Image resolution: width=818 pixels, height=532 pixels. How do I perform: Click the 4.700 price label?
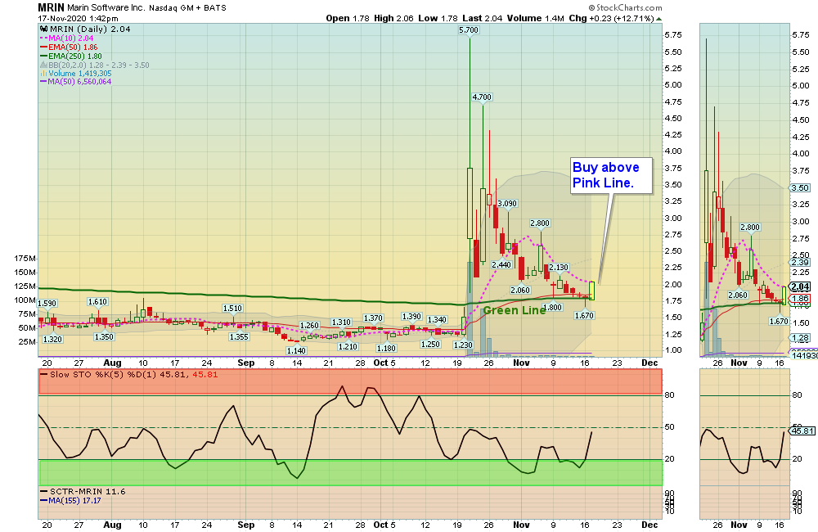pos(482,97)
